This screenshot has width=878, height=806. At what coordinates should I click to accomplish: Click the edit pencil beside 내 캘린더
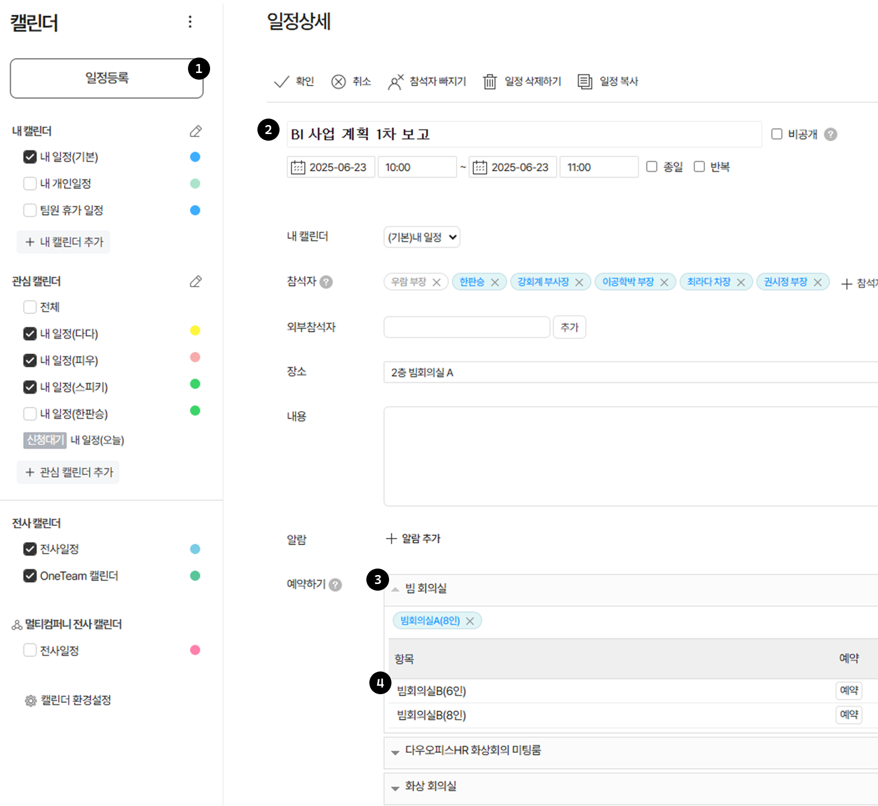coord(196,131)
